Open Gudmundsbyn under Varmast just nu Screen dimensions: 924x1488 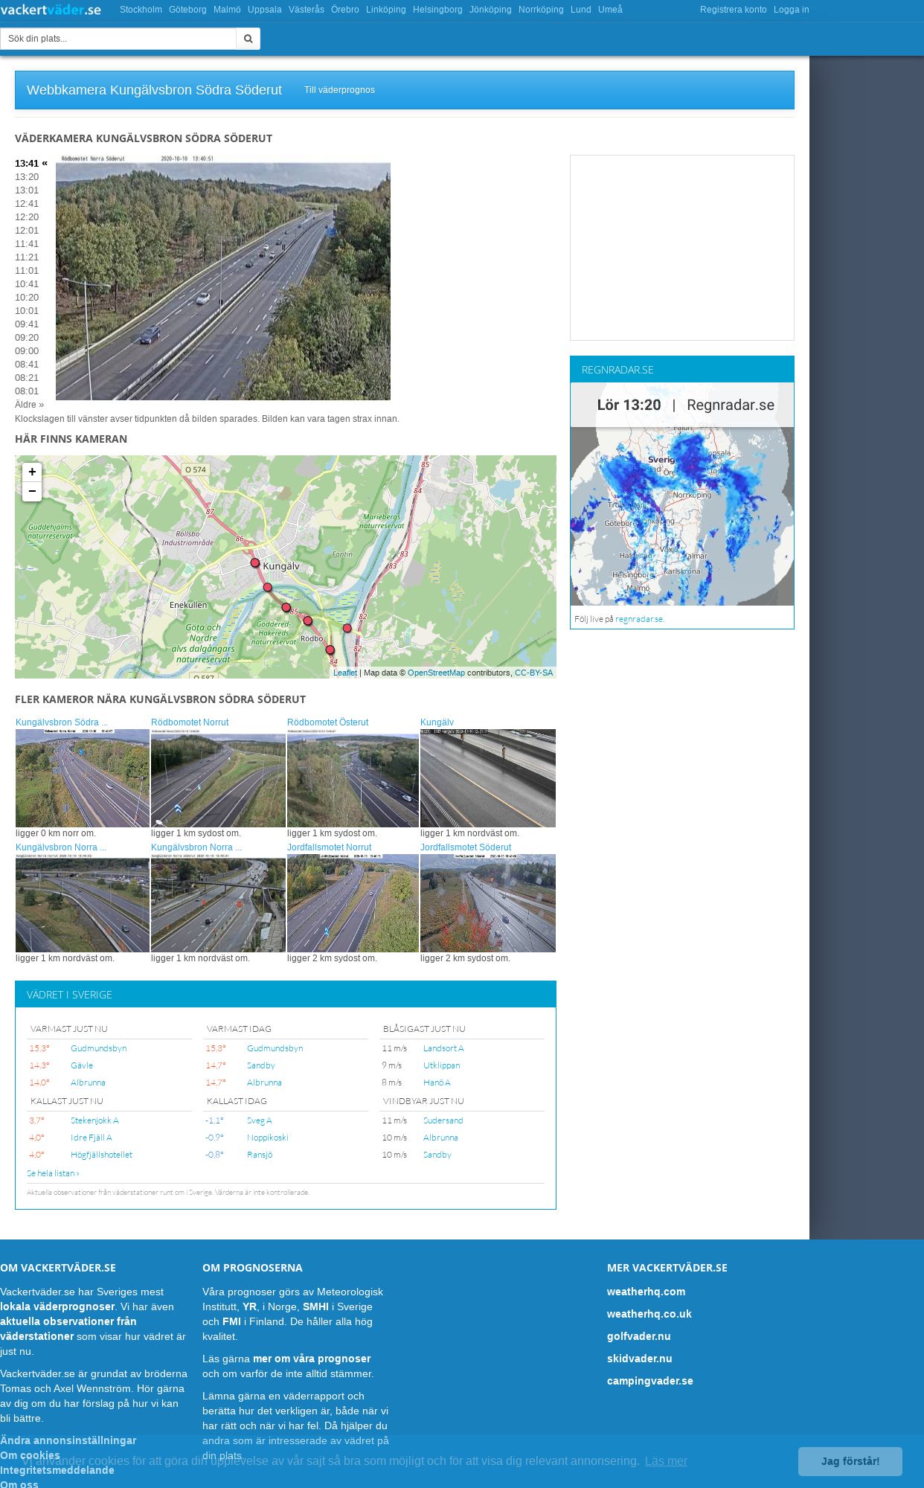98,1048
